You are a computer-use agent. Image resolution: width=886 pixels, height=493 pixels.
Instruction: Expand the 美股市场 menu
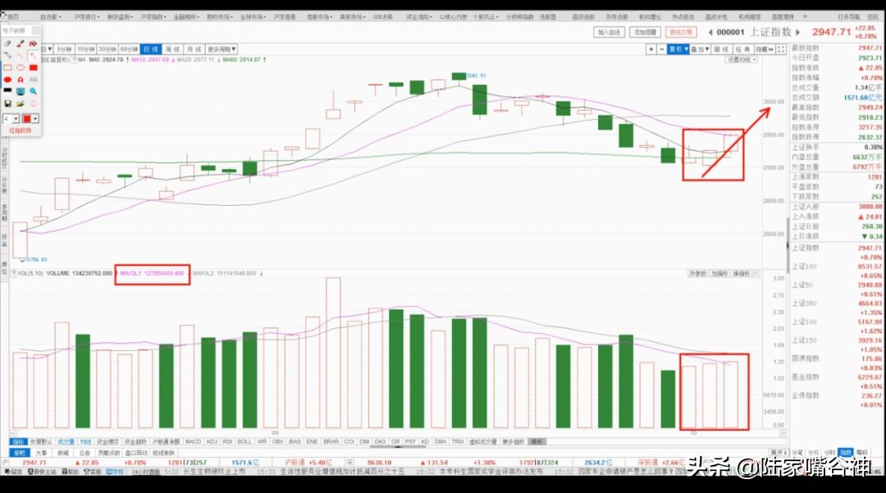353,16
